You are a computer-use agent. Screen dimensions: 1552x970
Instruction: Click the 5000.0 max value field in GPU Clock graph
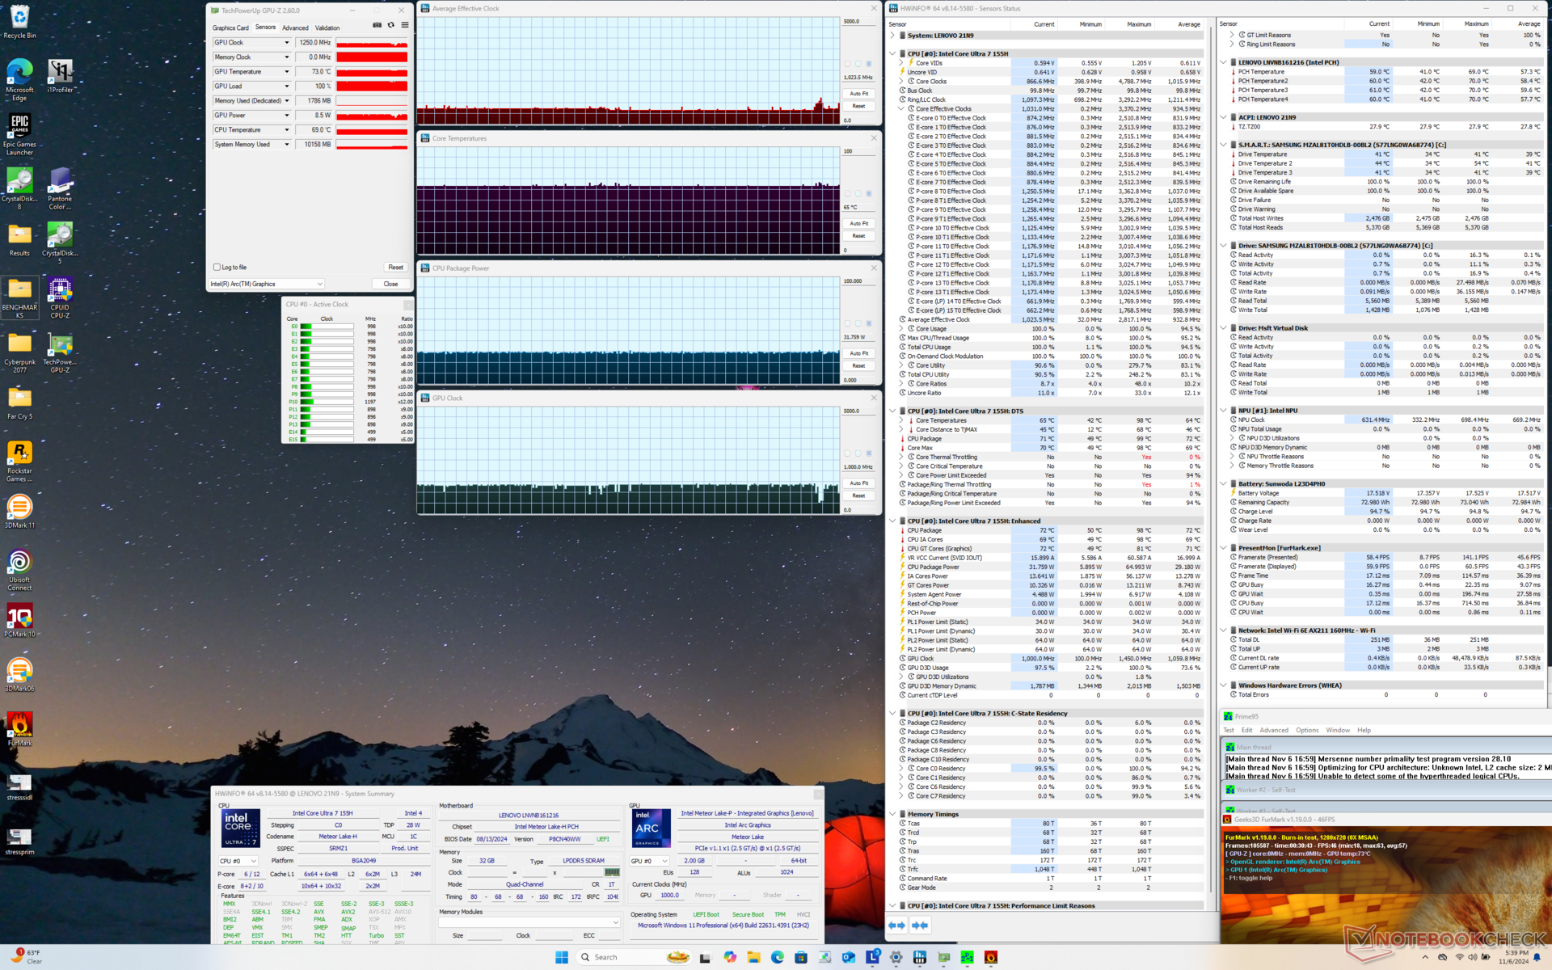click(x=858, y=411)
